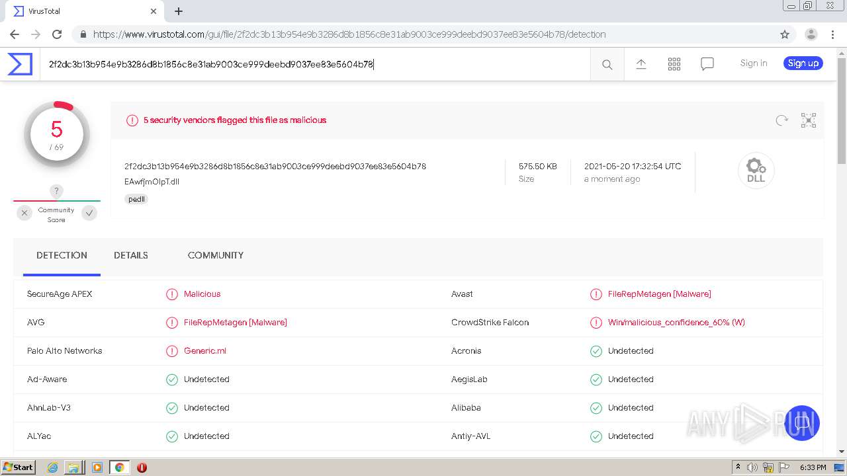This screenshot has width=847, height=476.
Task: Open Chrome profile avatar icon
Action: point(811,34)
